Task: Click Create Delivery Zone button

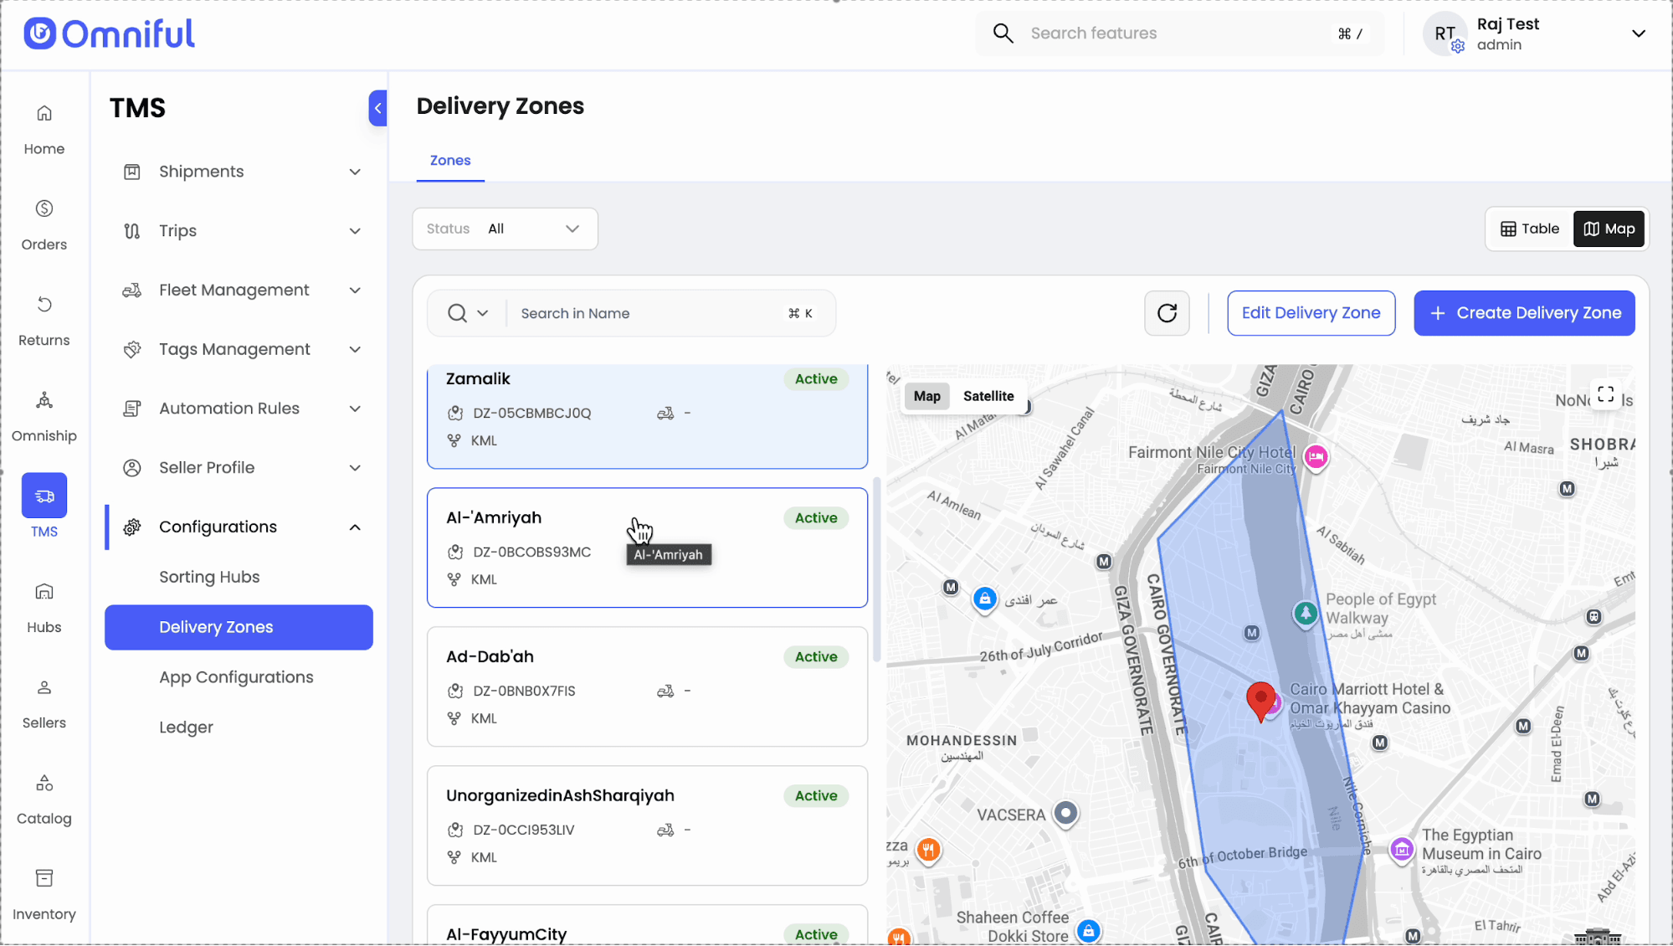Action: point(1524,313)
